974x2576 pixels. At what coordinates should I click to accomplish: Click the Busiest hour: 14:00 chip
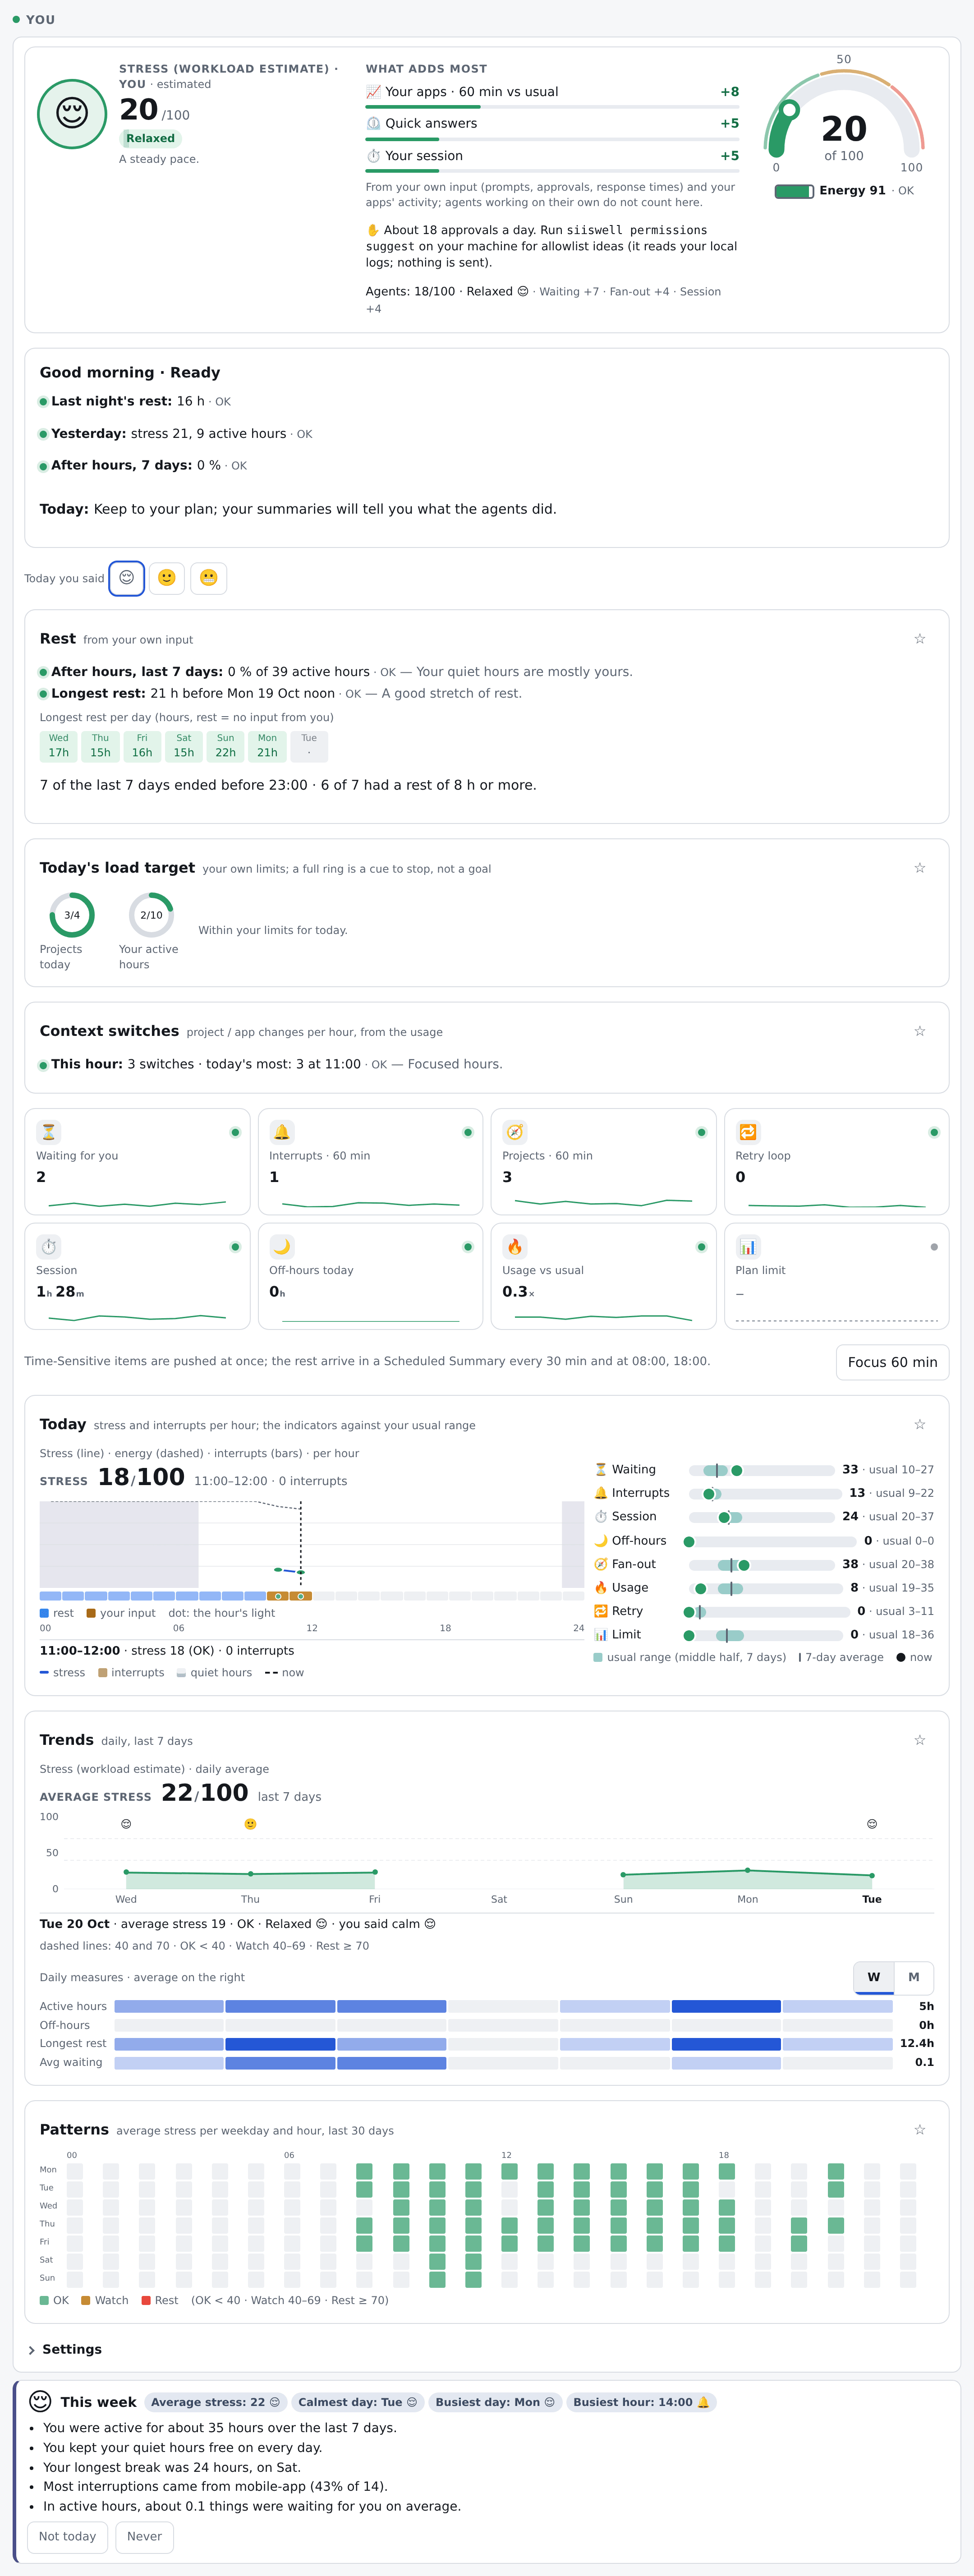[641, 2402]
